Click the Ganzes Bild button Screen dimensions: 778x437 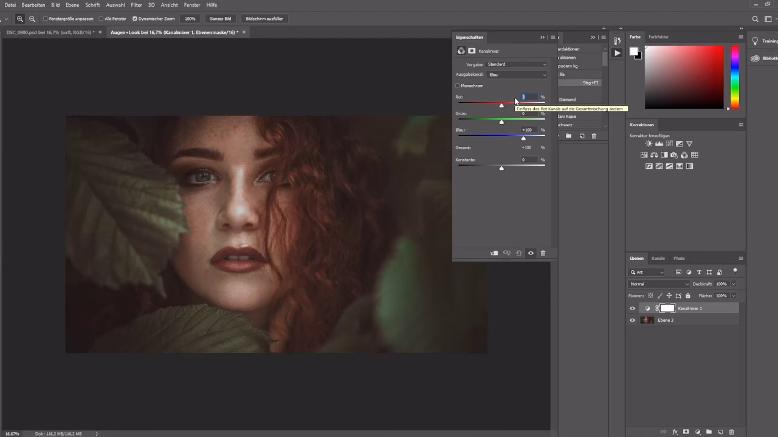pyautogui.click(x=220, y=19)
